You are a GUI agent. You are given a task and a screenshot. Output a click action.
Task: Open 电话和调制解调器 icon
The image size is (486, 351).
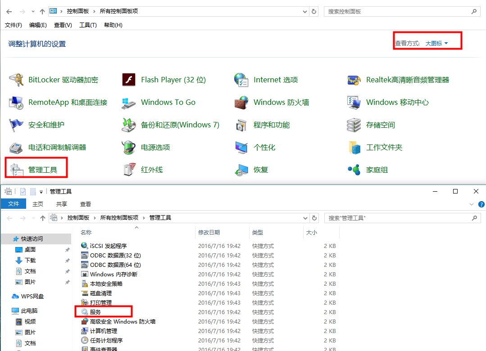point(16,148)
